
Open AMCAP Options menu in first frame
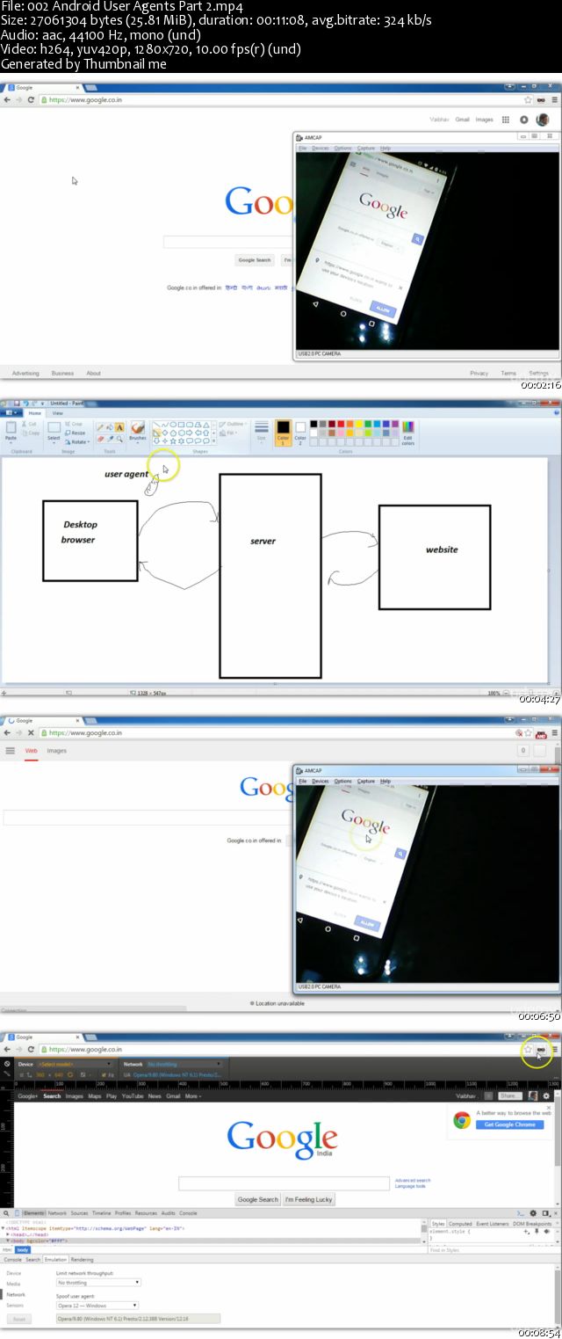point(342,149)
